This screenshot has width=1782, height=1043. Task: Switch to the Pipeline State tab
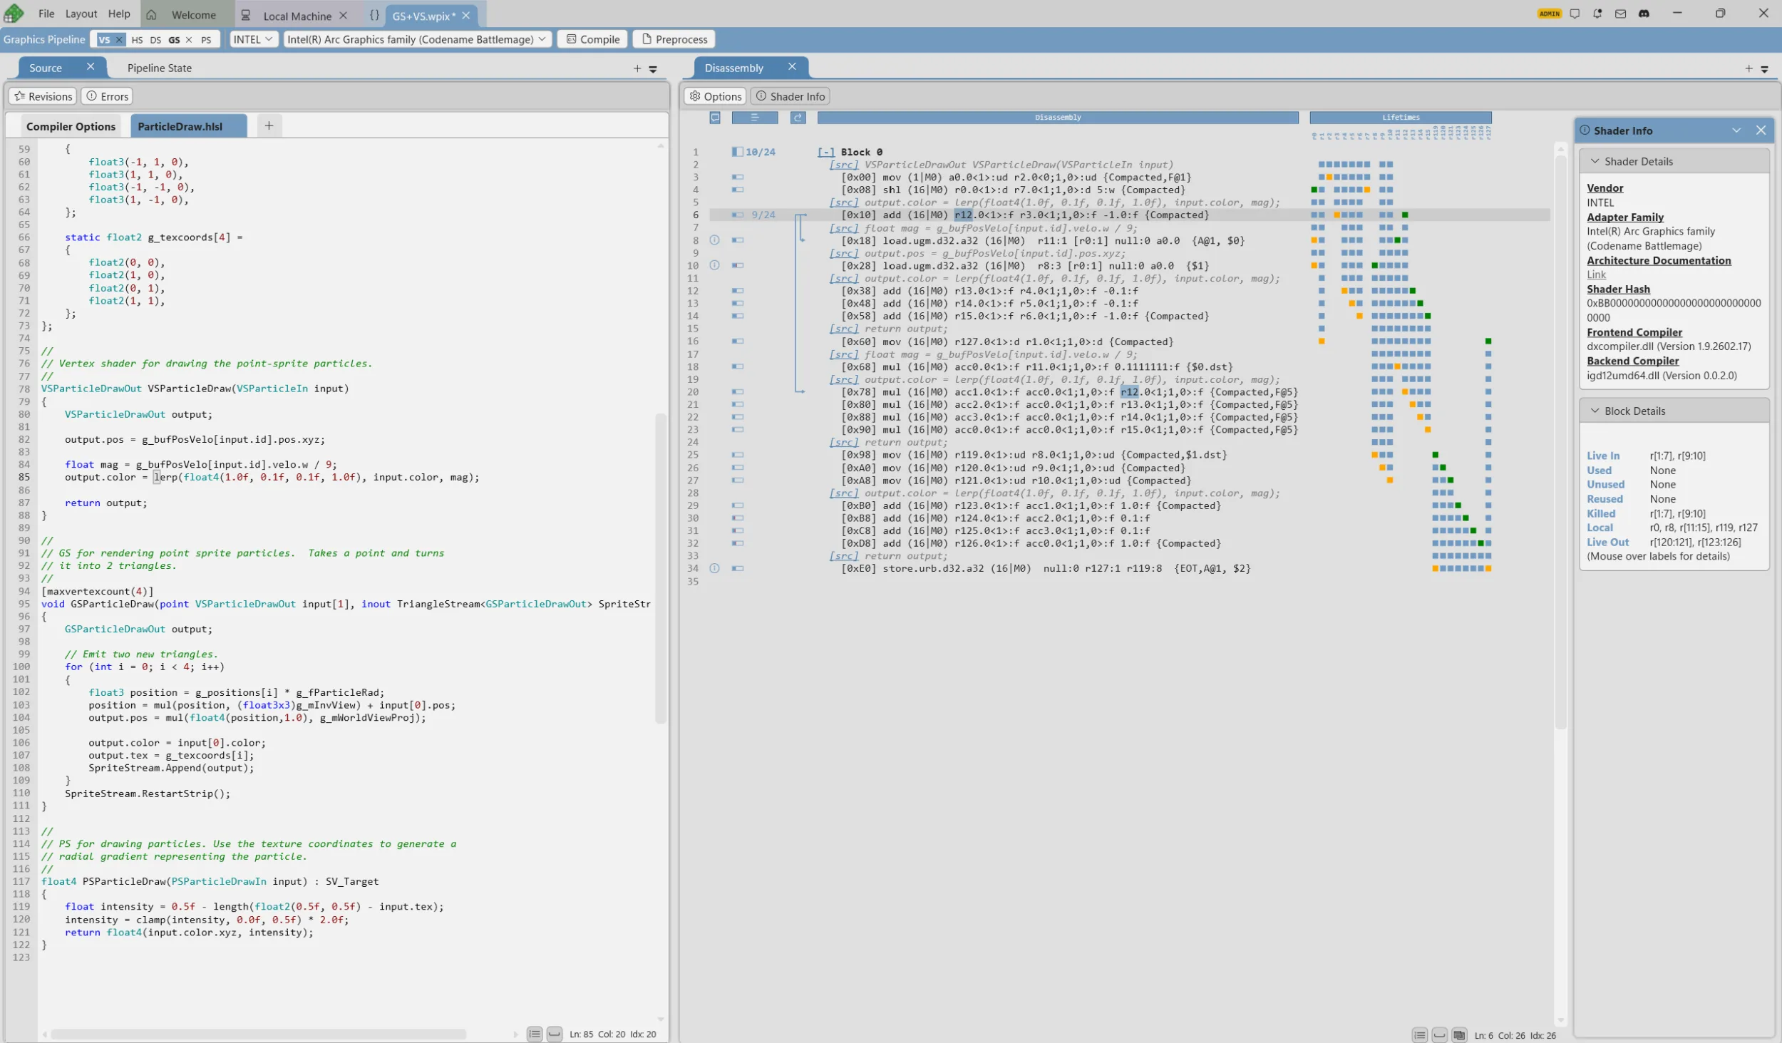click(159, 68)
